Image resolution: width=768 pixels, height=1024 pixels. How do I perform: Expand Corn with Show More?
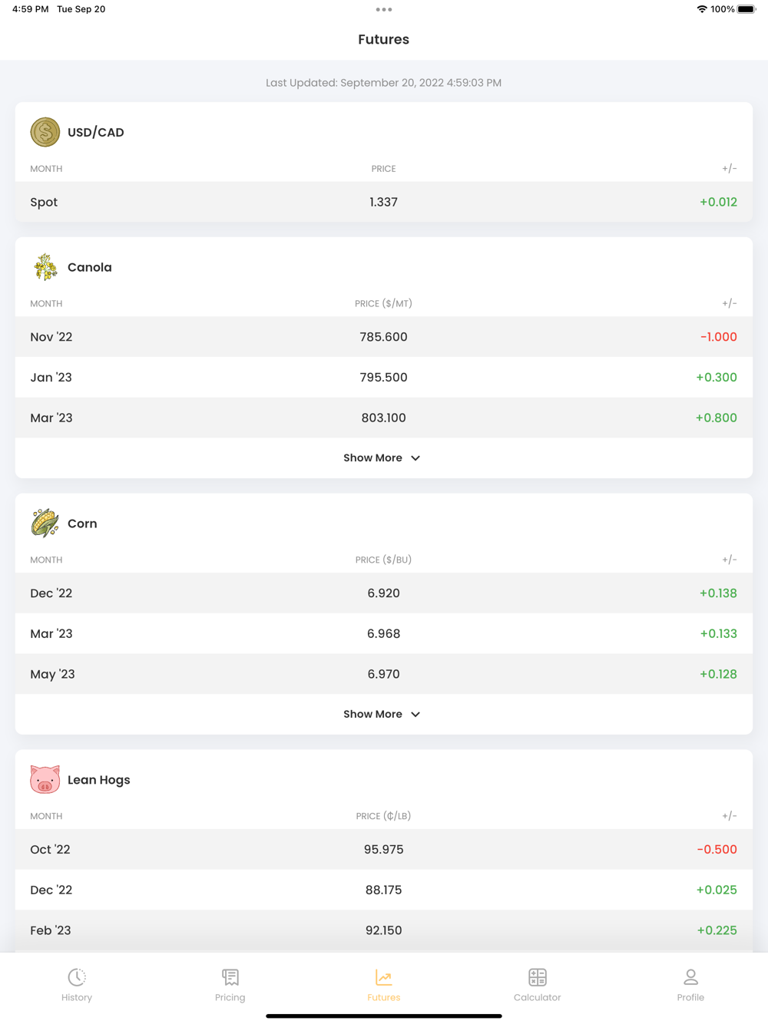(x=382, y=715)
